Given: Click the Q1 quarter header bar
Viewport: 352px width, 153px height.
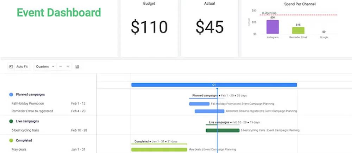Looking at the screenshot, I should pyautogui.click(x=214, y=85).
